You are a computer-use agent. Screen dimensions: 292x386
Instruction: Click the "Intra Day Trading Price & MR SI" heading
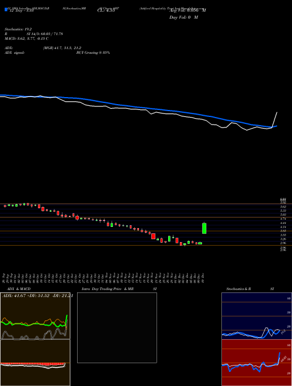tap(119, 289)
